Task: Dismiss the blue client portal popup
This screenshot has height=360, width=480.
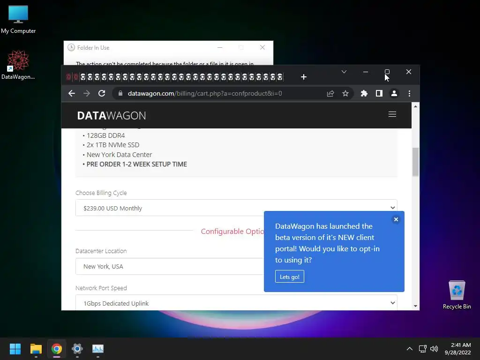Action: pos(396,219)
